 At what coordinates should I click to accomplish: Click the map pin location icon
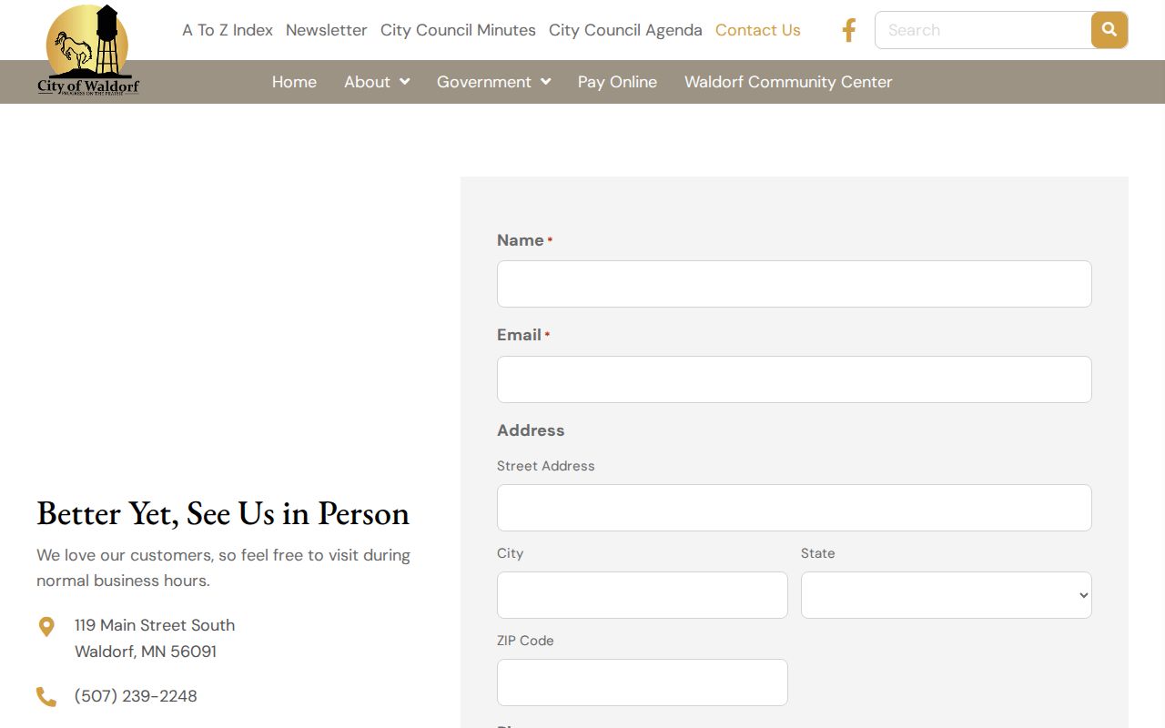tap(46, 626)
